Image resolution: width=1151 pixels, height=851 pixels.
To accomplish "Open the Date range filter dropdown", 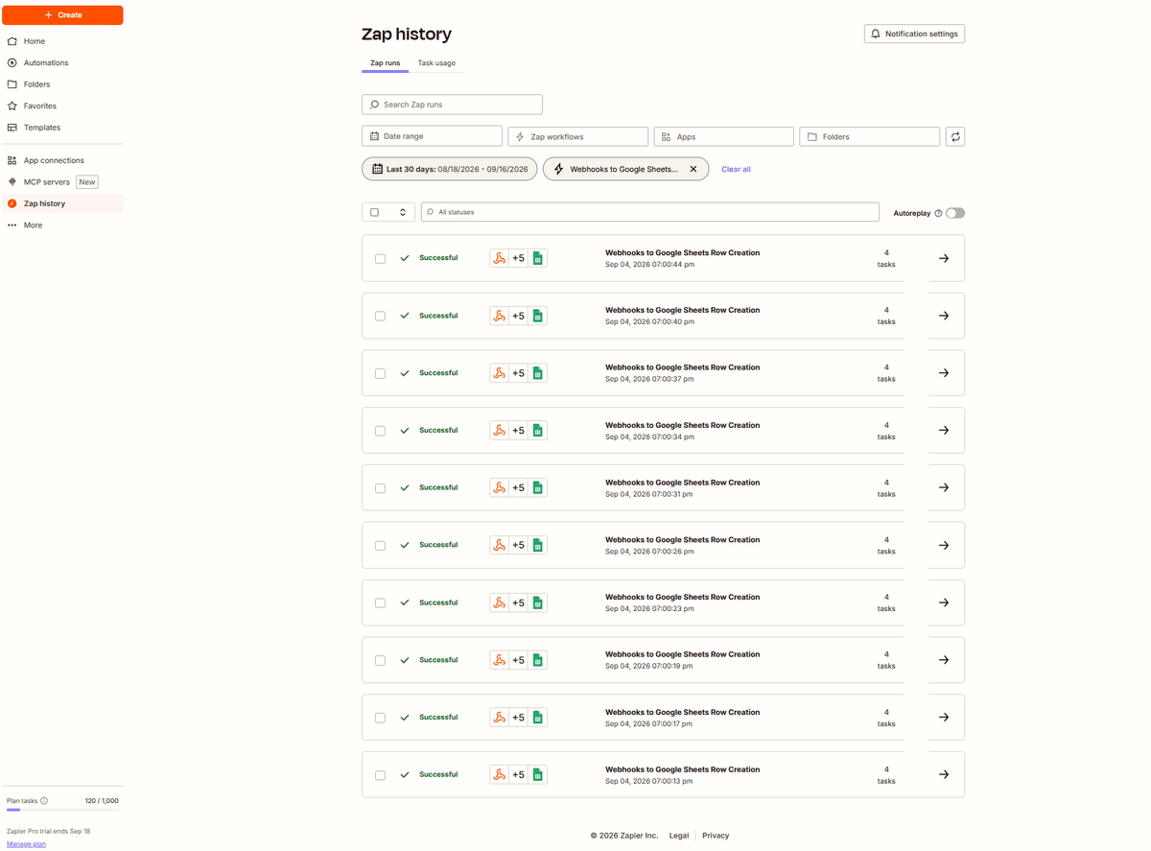I will pyautogui.click(x=432, y=136).
